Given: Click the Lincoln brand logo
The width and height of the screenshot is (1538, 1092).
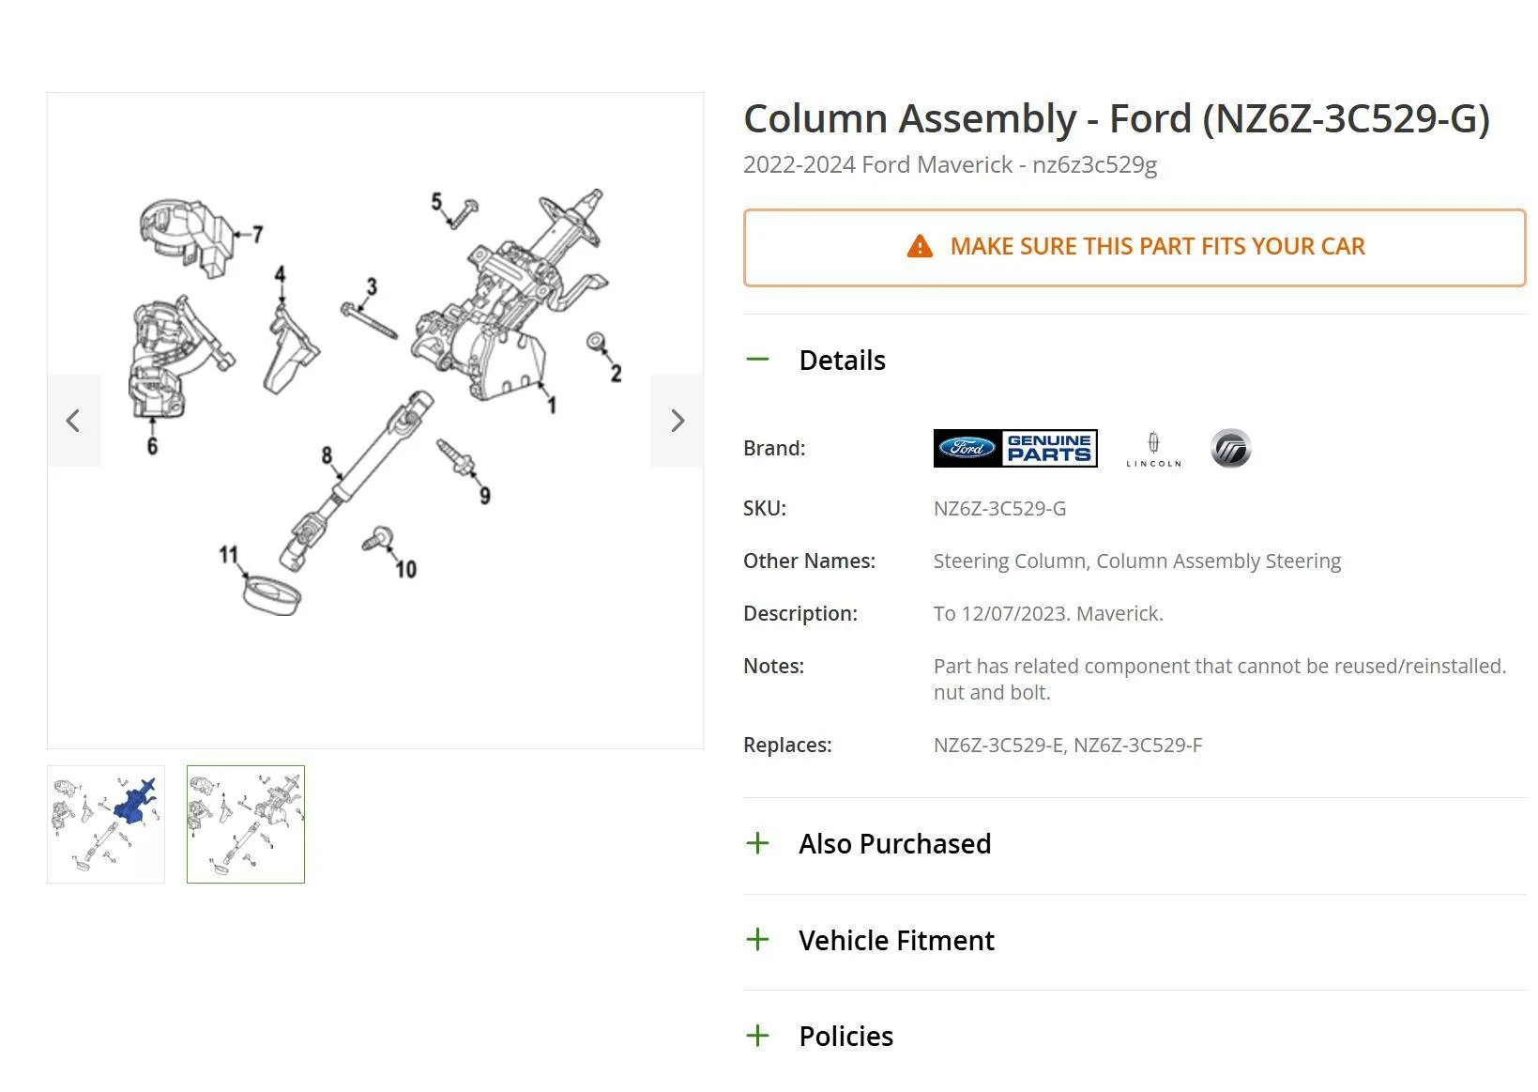Looking at the screenshot, I should coord(1153,449).
